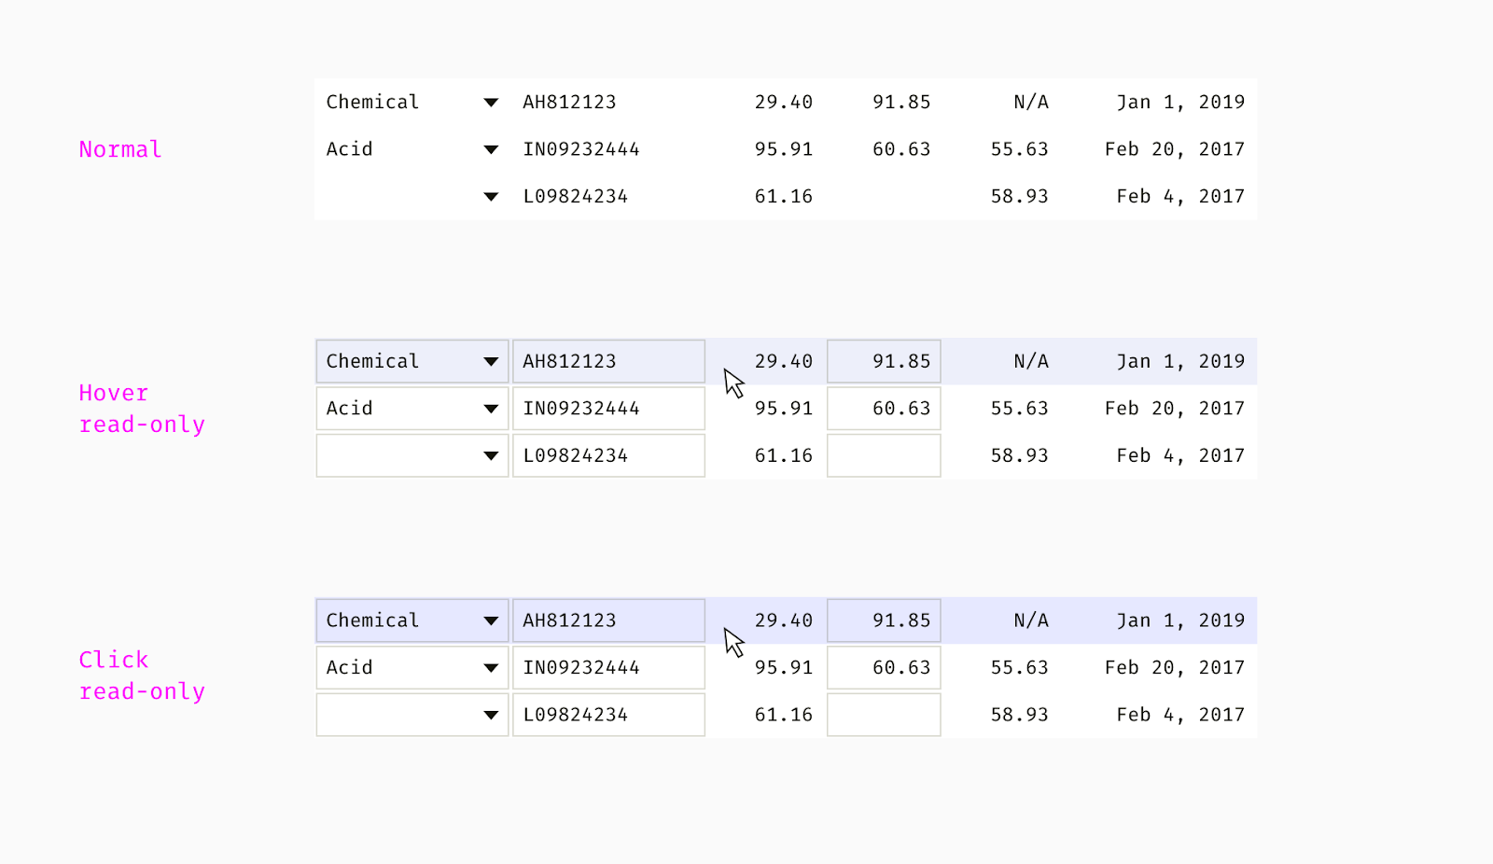Viewport: 1493px width, 864px height.
Task: Expand the Acid dropdown in the Normal table
Action: coord(491,149)
